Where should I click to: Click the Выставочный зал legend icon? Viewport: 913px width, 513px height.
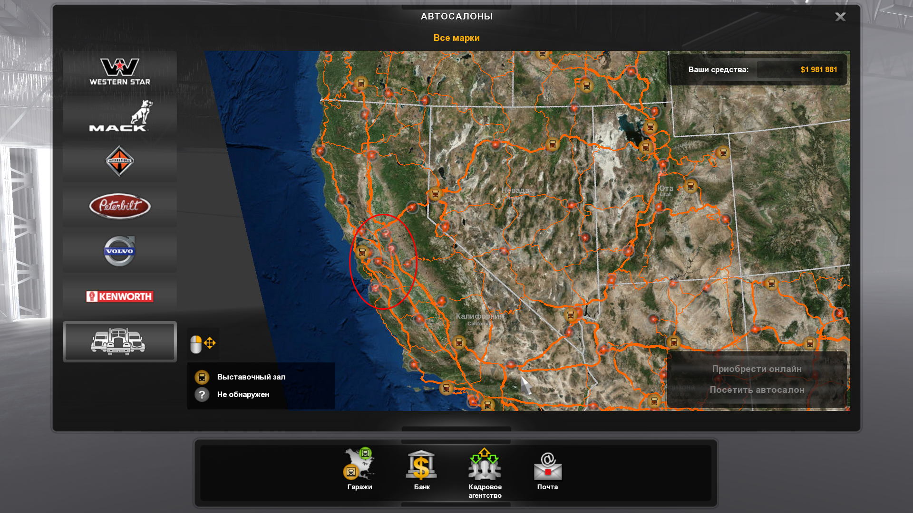202,378
